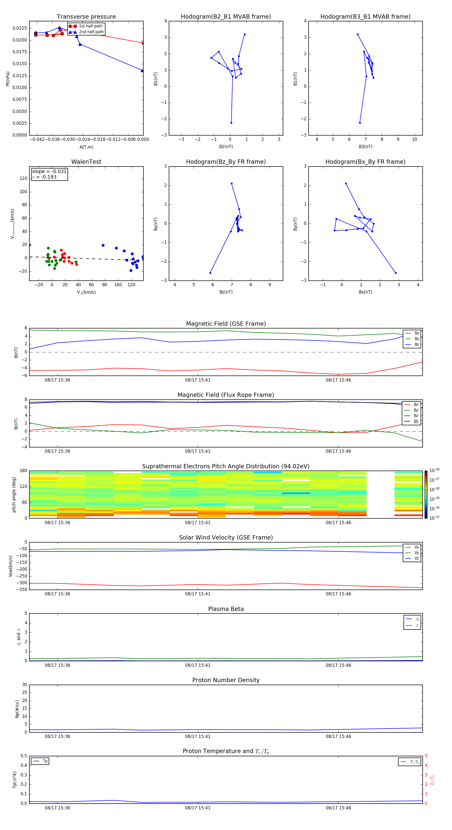Click '08/17 15:41' tick under GSE magnetic field
The height and width of the screenshot is (830, 452).
click(x=198, y=380)
